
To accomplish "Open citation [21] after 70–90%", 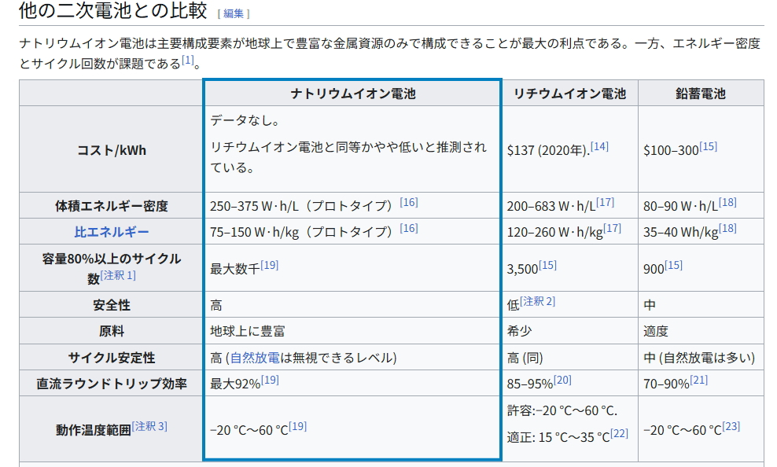I will click(x=698, y=380).
